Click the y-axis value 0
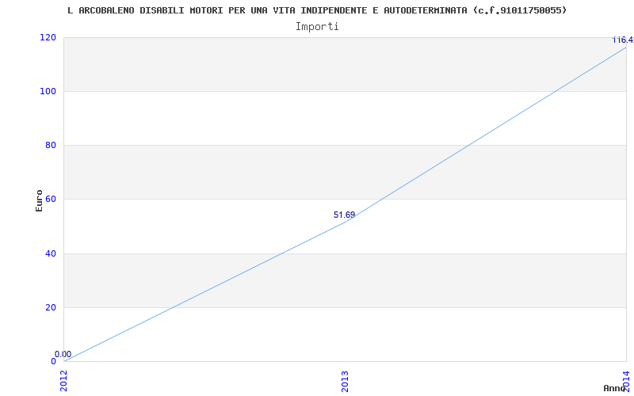Image resolution: width=634 pixels, height=396 pixels. [53, 361]
